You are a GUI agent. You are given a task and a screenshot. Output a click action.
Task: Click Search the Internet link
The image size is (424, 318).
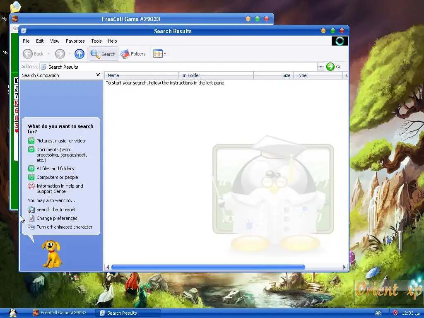[56, 210]
